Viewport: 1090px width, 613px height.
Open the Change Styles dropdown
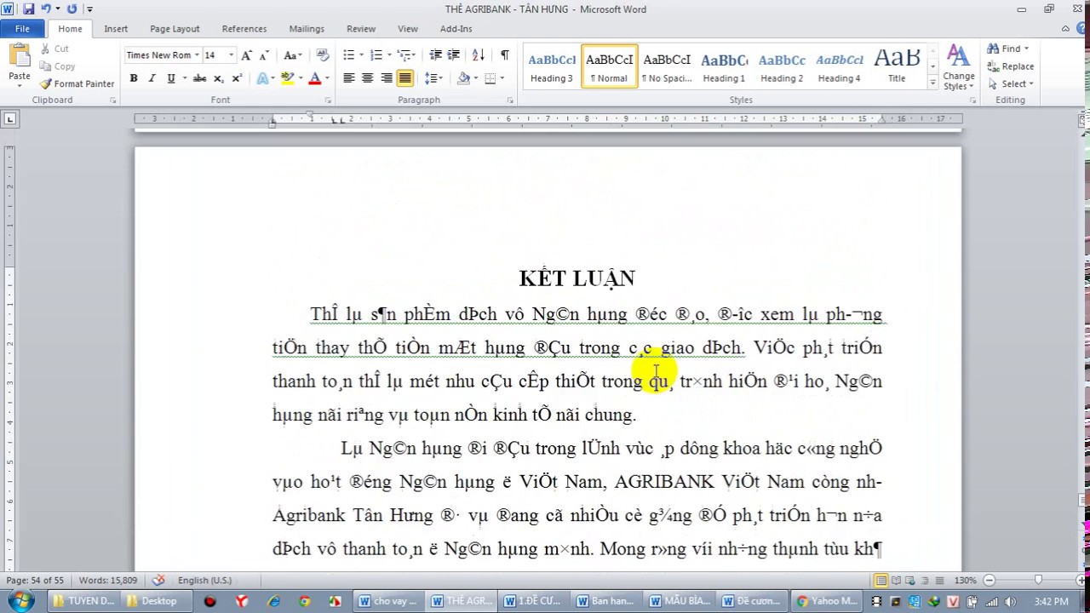(x=958, y=68)
